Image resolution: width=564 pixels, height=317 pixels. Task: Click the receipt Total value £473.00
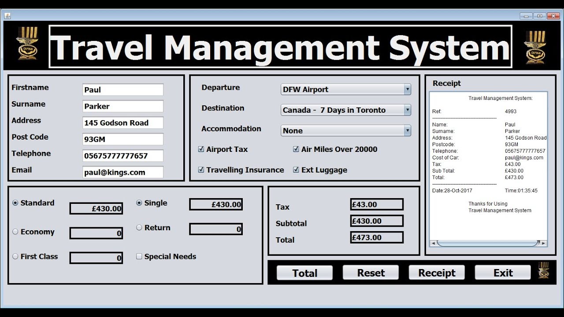click(x=514, y=177)
